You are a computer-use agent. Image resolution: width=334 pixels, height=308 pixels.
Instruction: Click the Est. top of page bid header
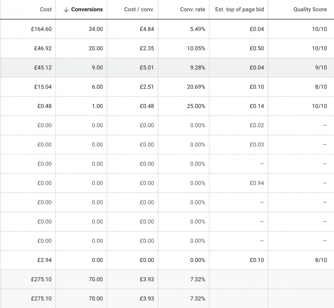(x=239, y=9)
